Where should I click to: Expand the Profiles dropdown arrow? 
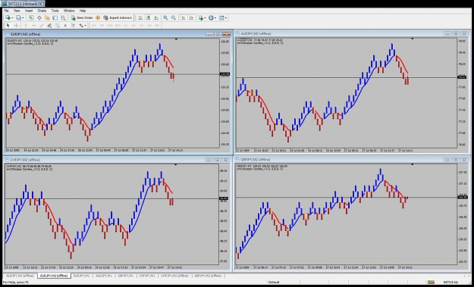point(23,18)
